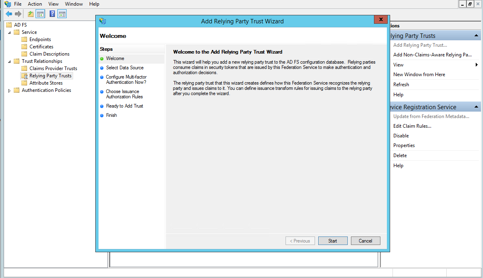Image resolution: width=483 pixels, height=278 pixels.
Task: Collapse the Relying Party Trusts actions section
Action: (x=476, y=35)
